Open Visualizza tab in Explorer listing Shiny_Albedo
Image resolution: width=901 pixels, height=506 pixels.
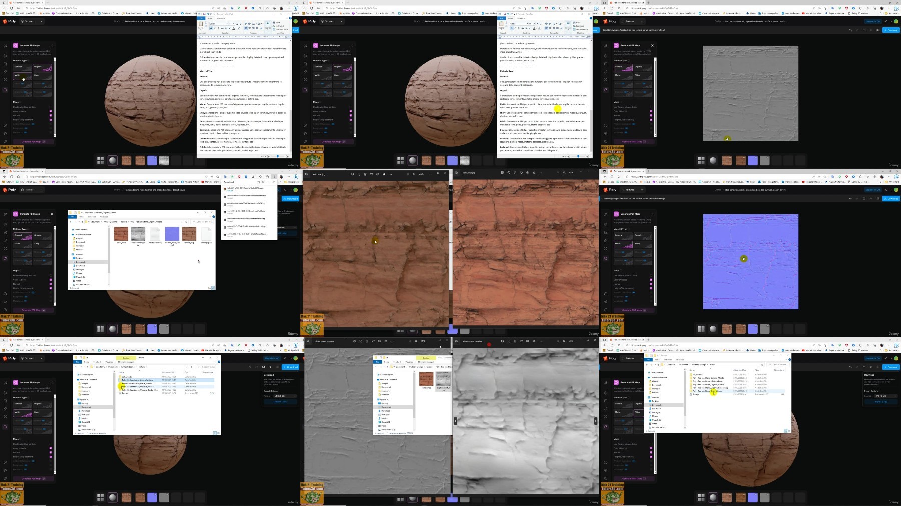(x=680, y=359)
